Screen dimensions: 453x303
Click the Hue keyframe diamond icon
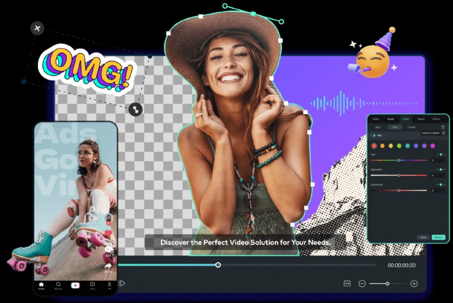[x=441, y=155]
